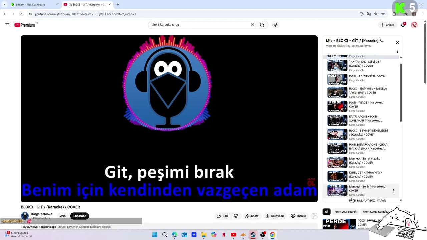
Task: Open the Create button
Action: click(x=387, y=25)
